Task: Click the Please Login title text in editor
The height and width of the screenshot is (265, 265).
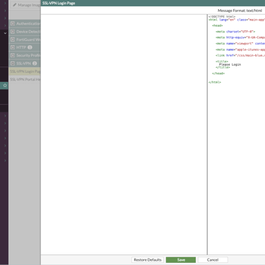Action: pyautogui.click(x=230, y=64)
